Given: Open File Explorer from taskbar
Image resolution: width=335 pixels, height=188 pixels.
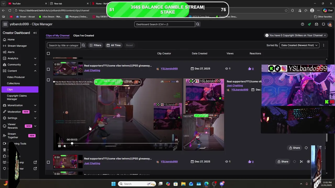Looking at the screenshot, I should 183,184.
